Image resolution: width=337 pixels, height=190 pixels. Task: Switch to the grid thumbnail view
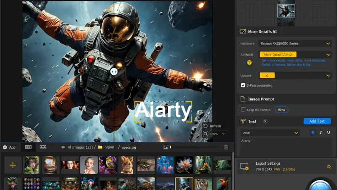pos(28,147)
